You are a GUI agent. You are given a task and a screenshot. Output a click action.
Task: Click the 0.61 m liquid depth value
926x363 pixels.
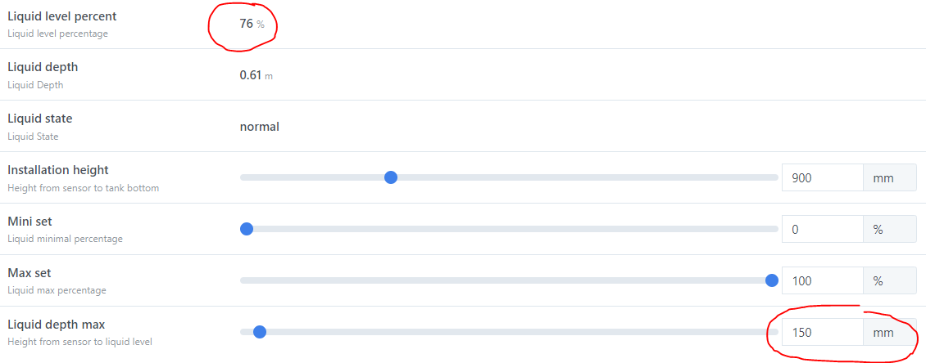point(256,75)
